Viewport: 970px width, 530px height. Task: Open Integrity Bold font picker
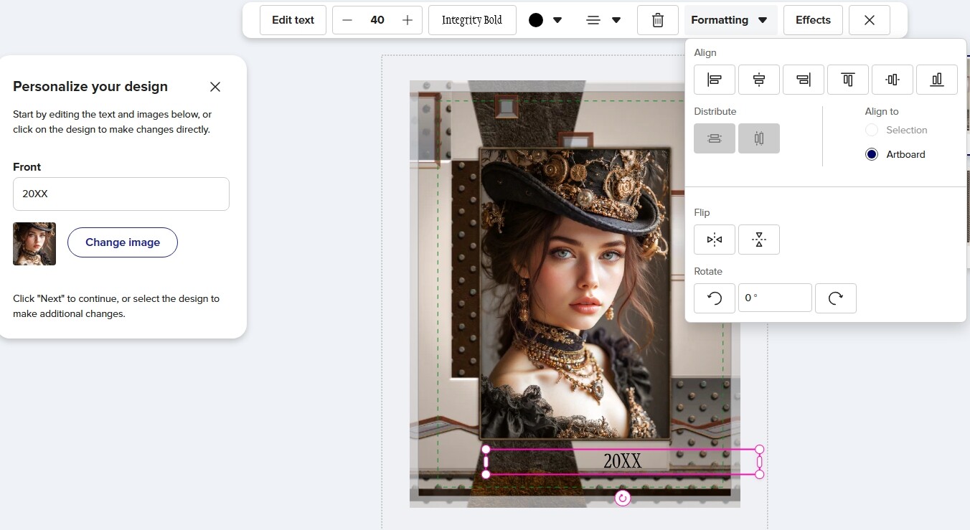[472, 20]
